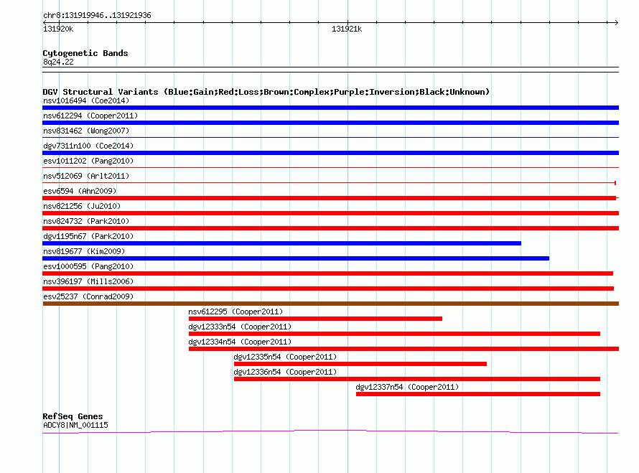639x473 pixels.
Task: Open the ADCY8|NM_001115 gene label
Action: pyautogui.click(x=75, y=425)
